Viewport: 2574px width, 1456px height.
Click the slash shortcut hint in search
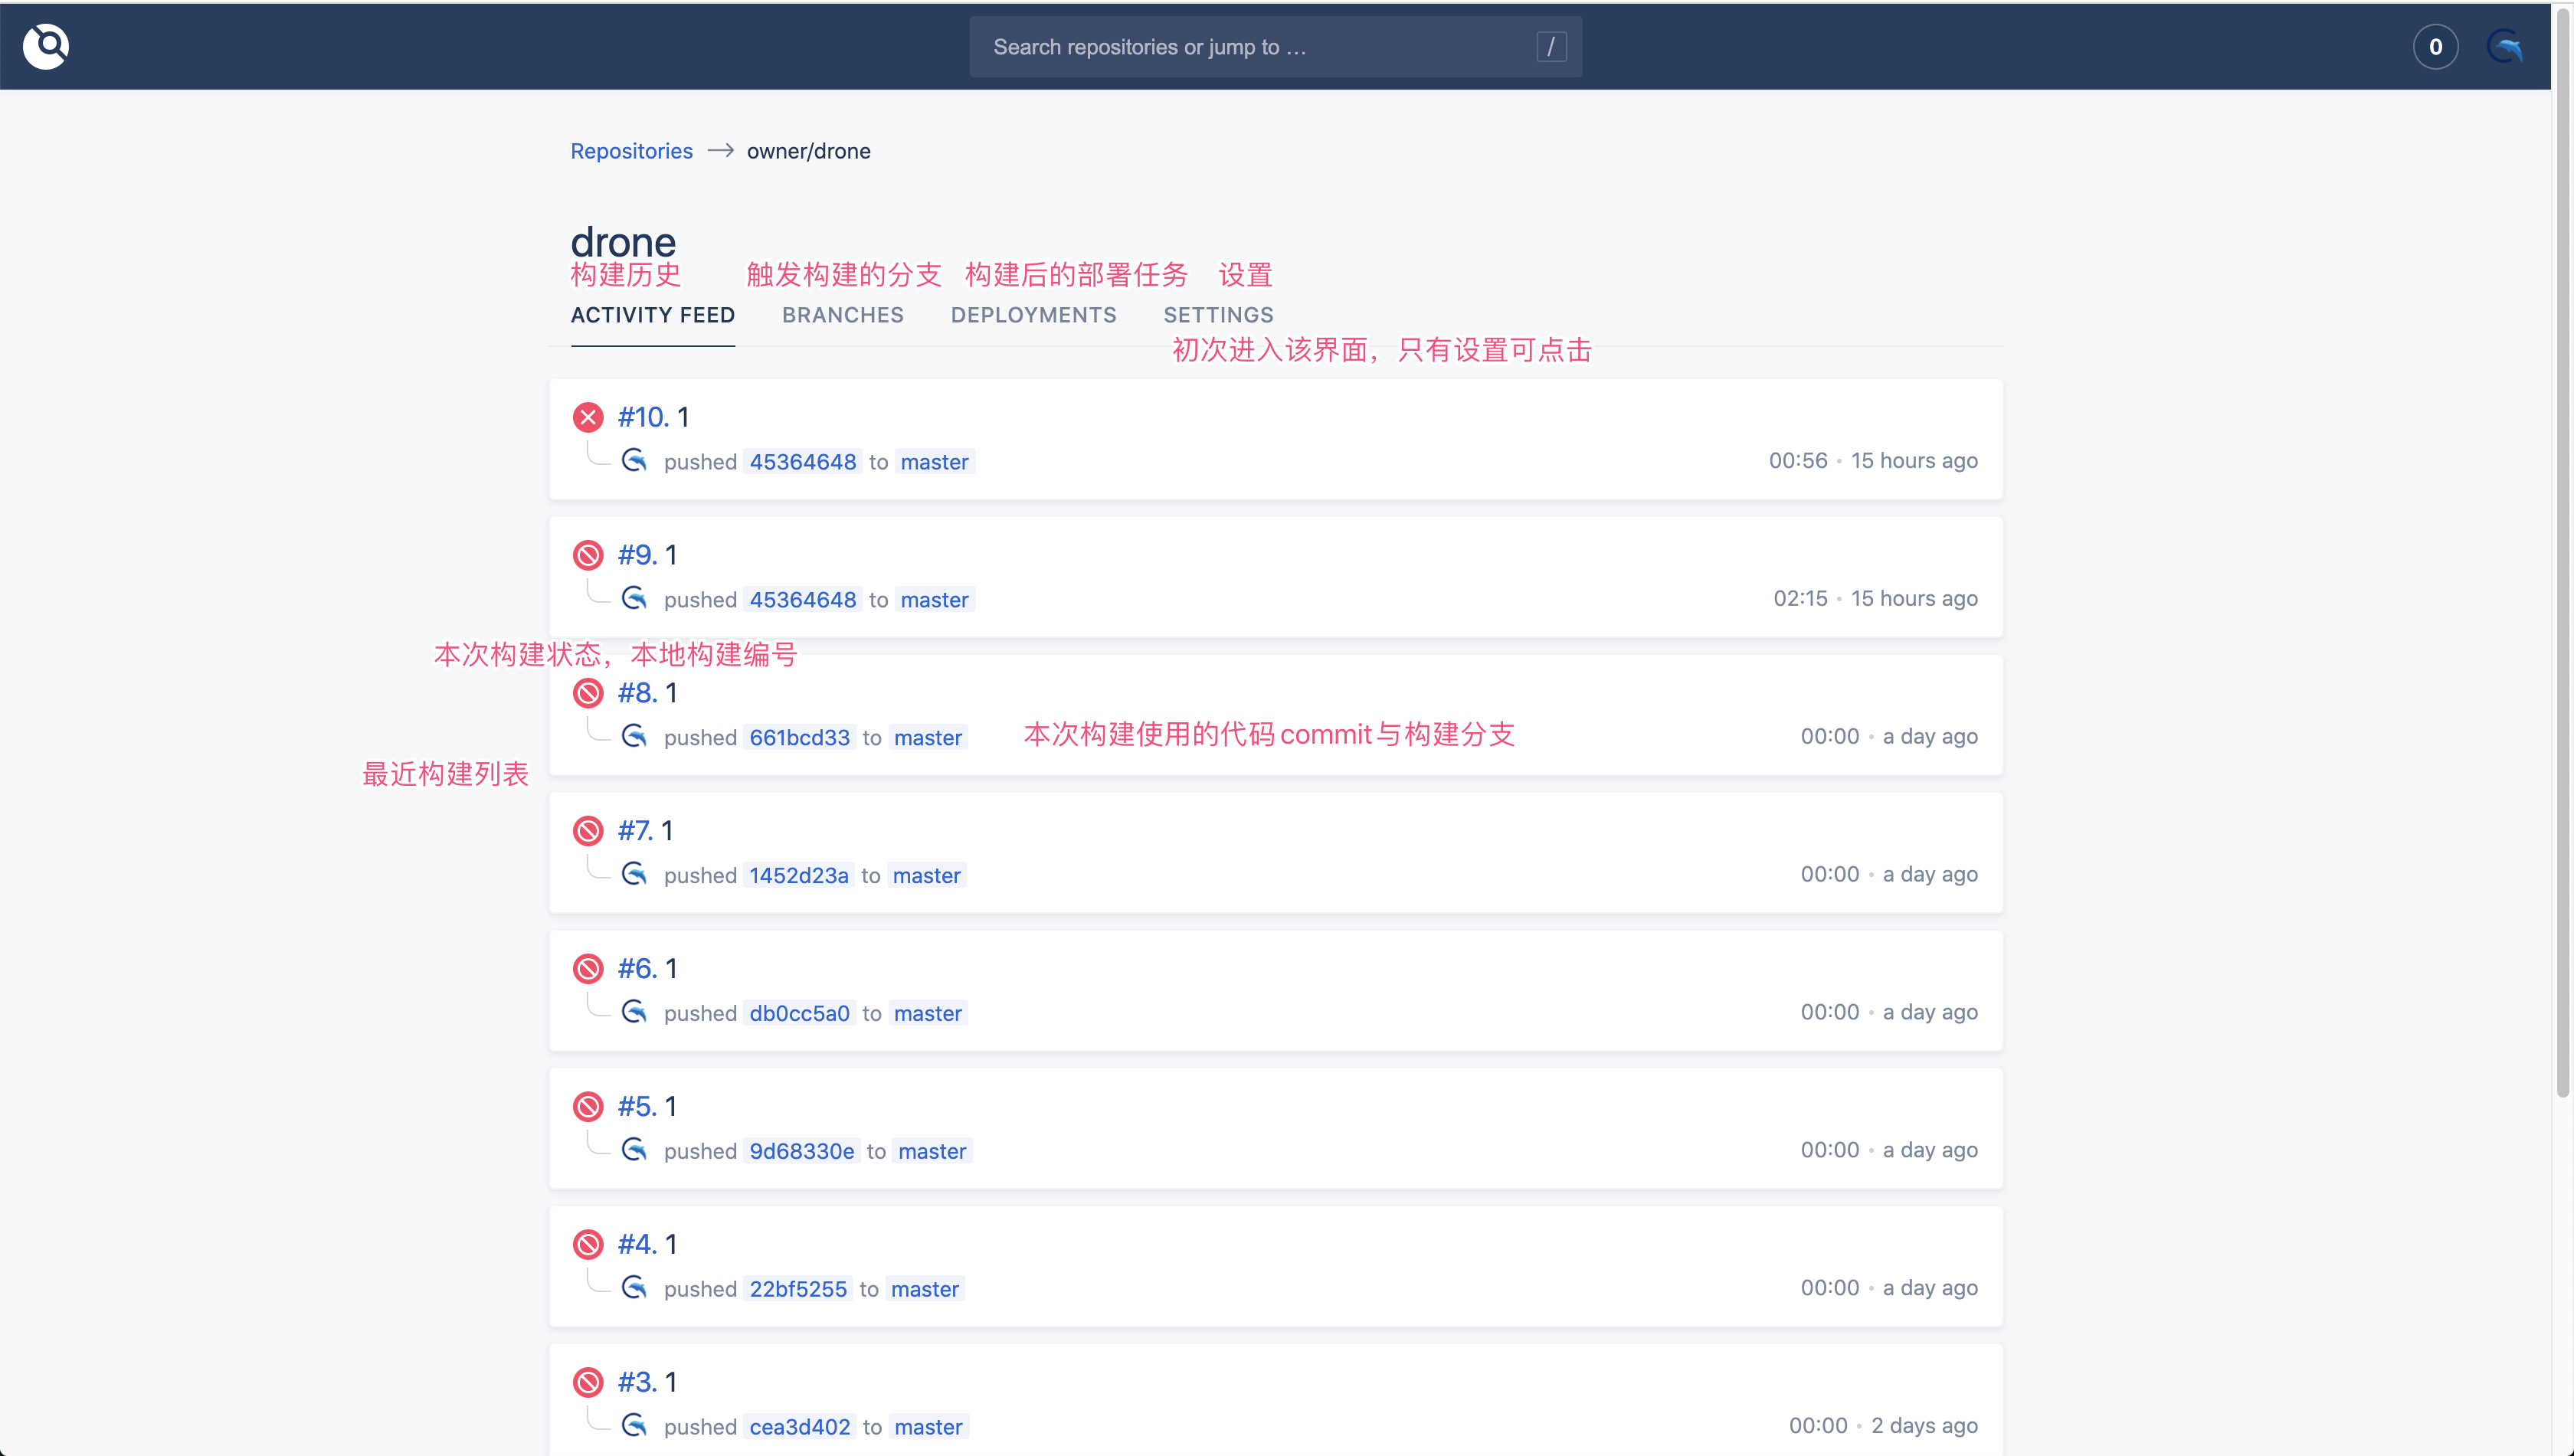coord(1551,47)
